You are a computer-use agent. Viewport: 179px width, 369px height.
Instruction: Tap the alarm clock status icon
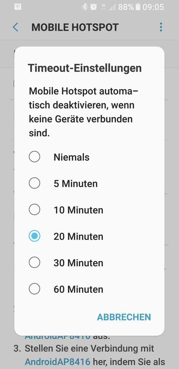(94, 7)
